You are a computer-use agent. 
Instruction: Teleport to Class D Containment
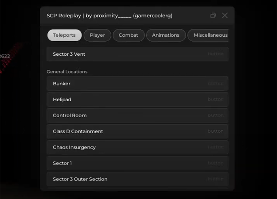tap(137, 131)
